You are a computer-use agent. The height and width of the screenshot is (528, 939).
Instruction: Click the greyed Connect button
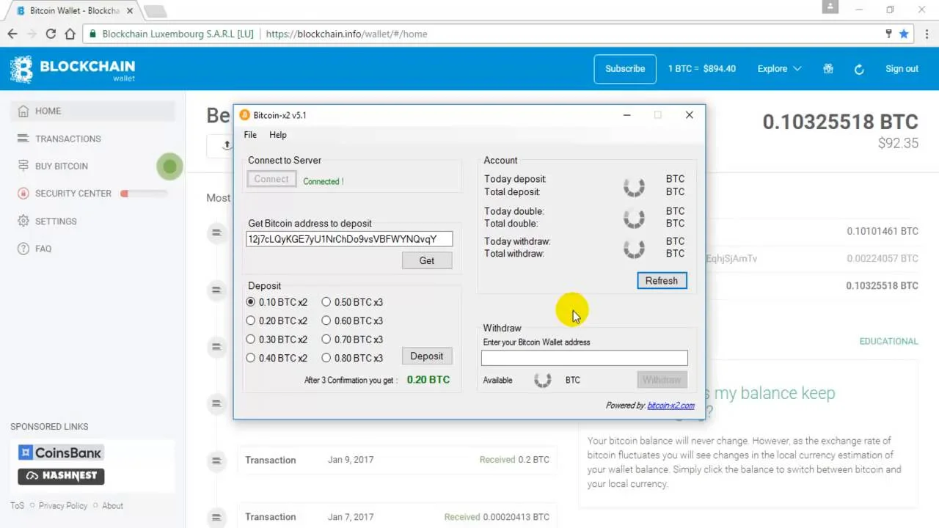(271, 179)
